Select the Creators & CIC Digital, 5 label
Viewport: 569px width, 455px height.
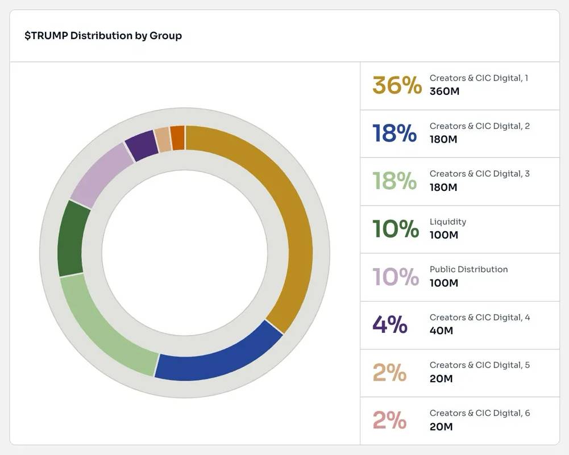480,365
